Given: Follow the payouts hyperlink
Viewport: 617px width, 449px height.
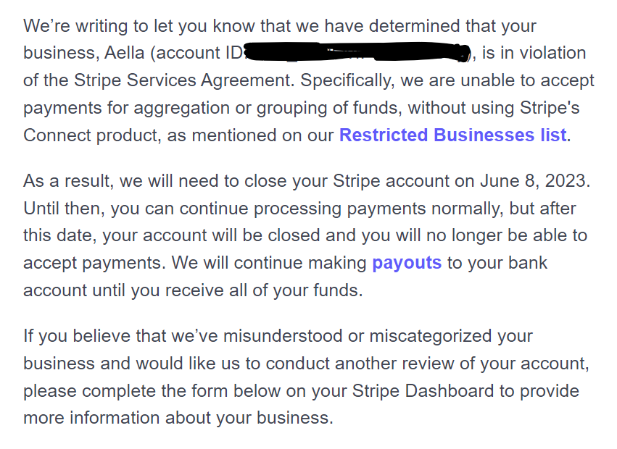Looking at the screenshot, I should 407,263.
